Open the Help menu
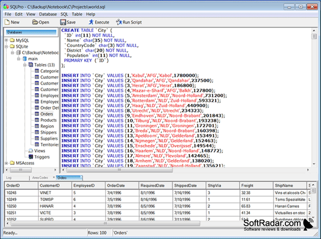 [90, 14]
